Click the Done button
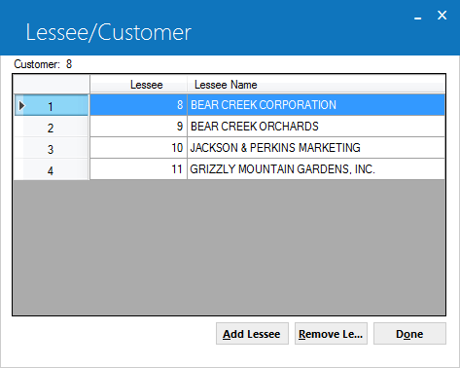The width and height of the screenshot is (460, 368). [x=409, y=334]
